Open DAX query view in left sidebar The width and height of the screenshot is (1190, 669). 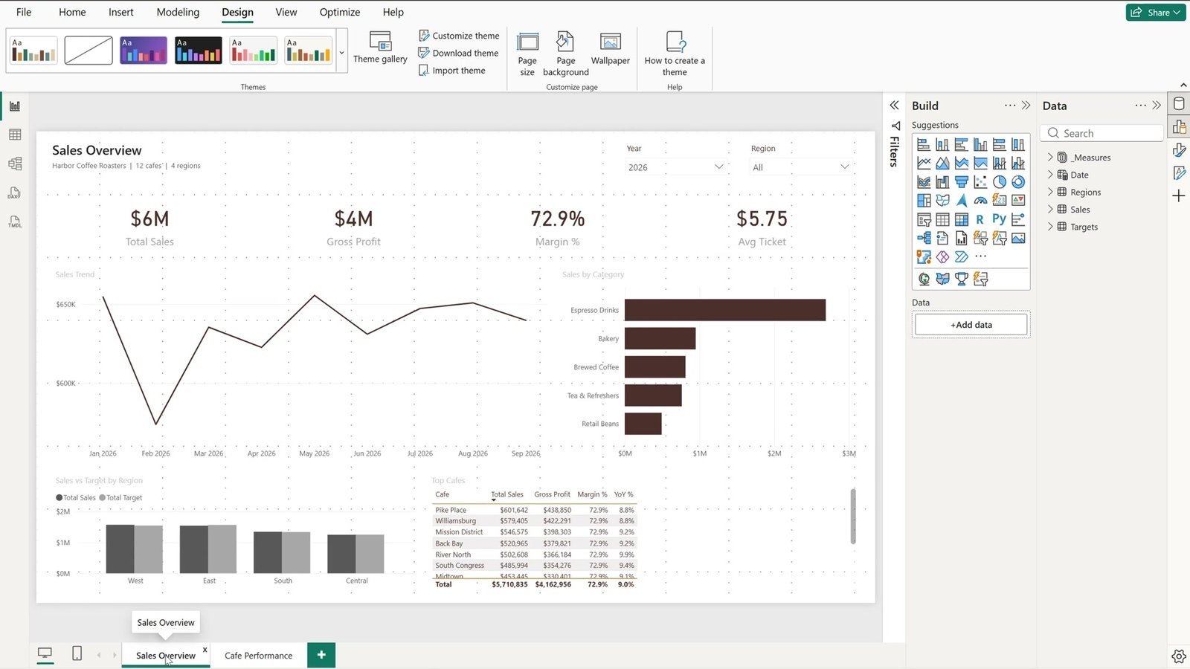click(x=15, y=193)
